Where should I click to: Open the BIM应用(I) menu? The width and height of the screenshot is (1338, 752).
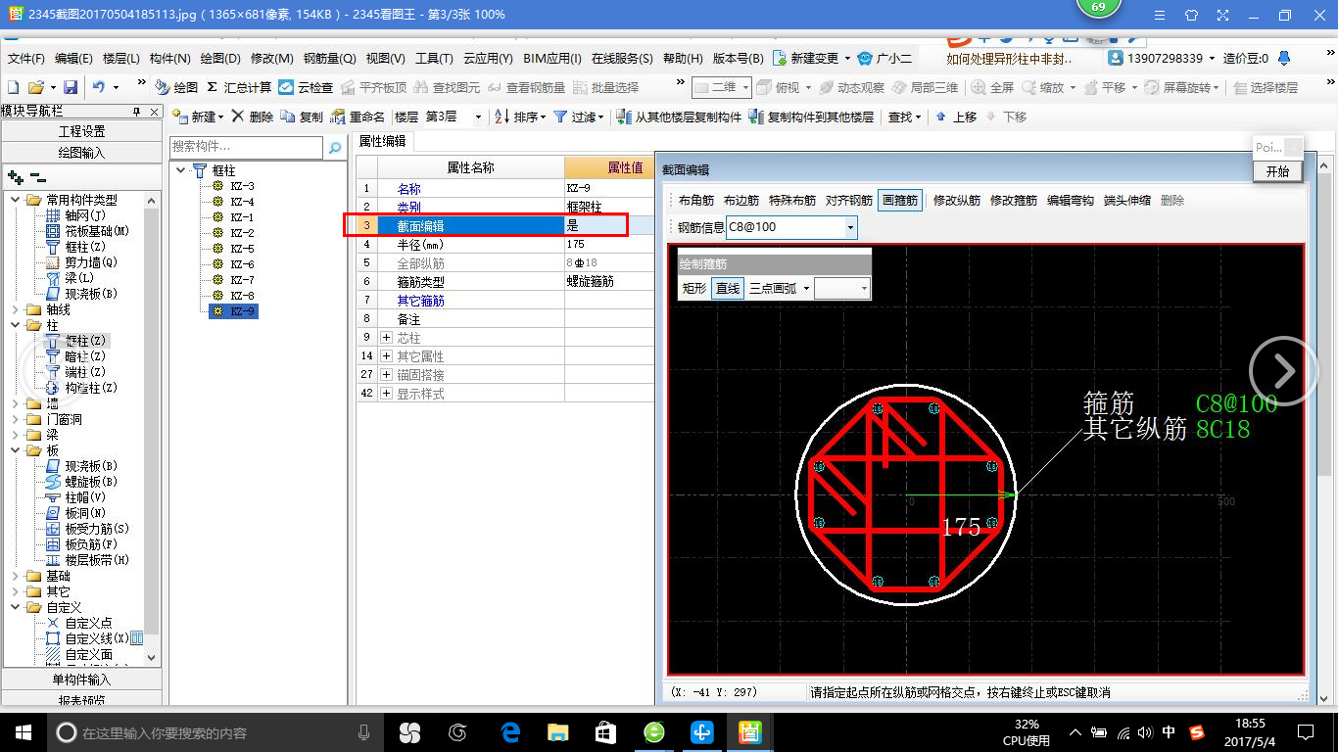tap(552, 59)
